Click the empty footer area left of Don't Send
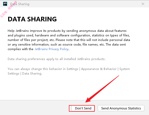The width and height of the screenshot is (149, 115). [34, 108]
